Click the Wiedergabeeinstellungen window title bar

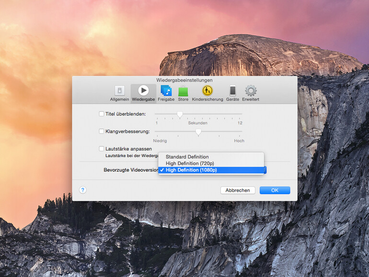click(184, 80)
